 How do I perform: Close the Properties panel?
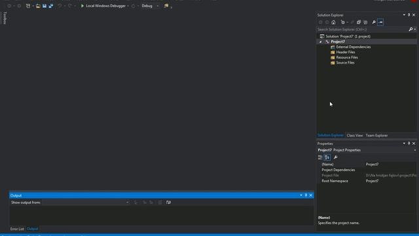[414, 144]
